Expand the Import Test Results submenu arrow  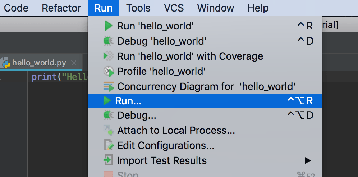tap(307, 160)
